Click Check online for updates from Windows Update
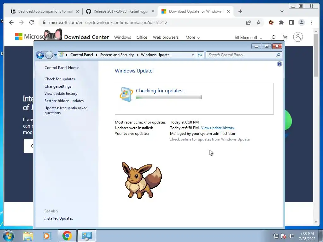This screenshot has width=323, height=242. (209, 139)
